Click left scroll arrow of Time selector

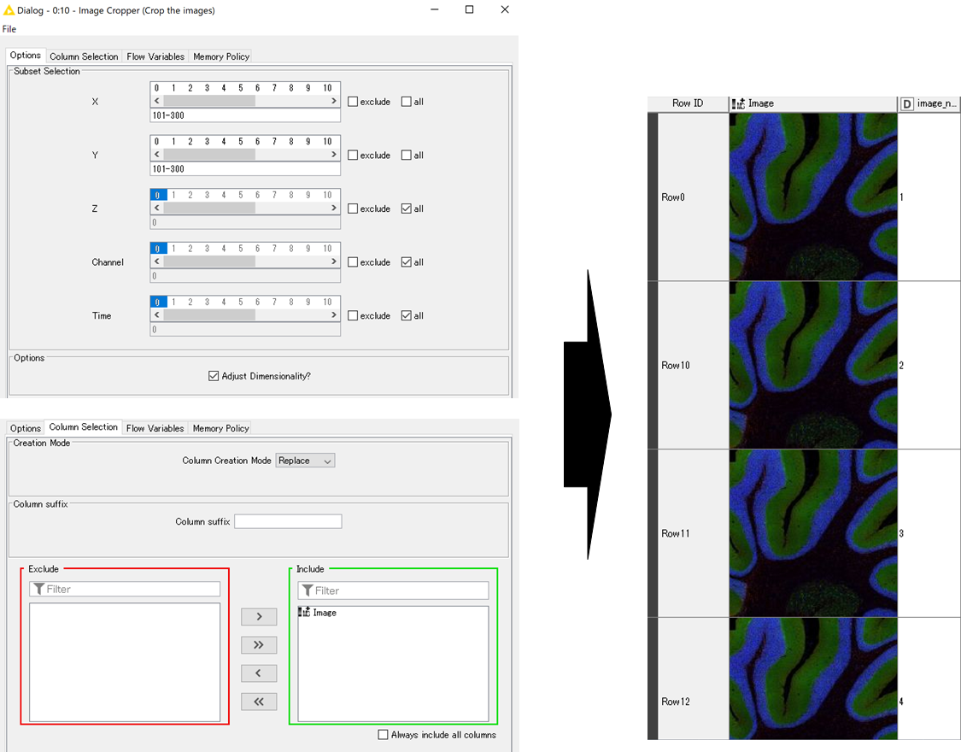click(157, 314)
